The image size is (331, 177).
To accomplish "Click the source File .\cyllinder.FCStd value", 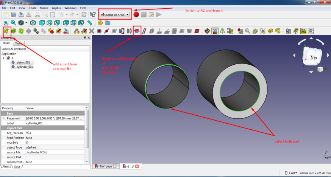I will tap(55, 152).
